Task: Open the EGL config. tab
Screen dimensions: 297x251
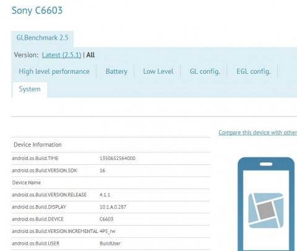Action: point(254,71)
